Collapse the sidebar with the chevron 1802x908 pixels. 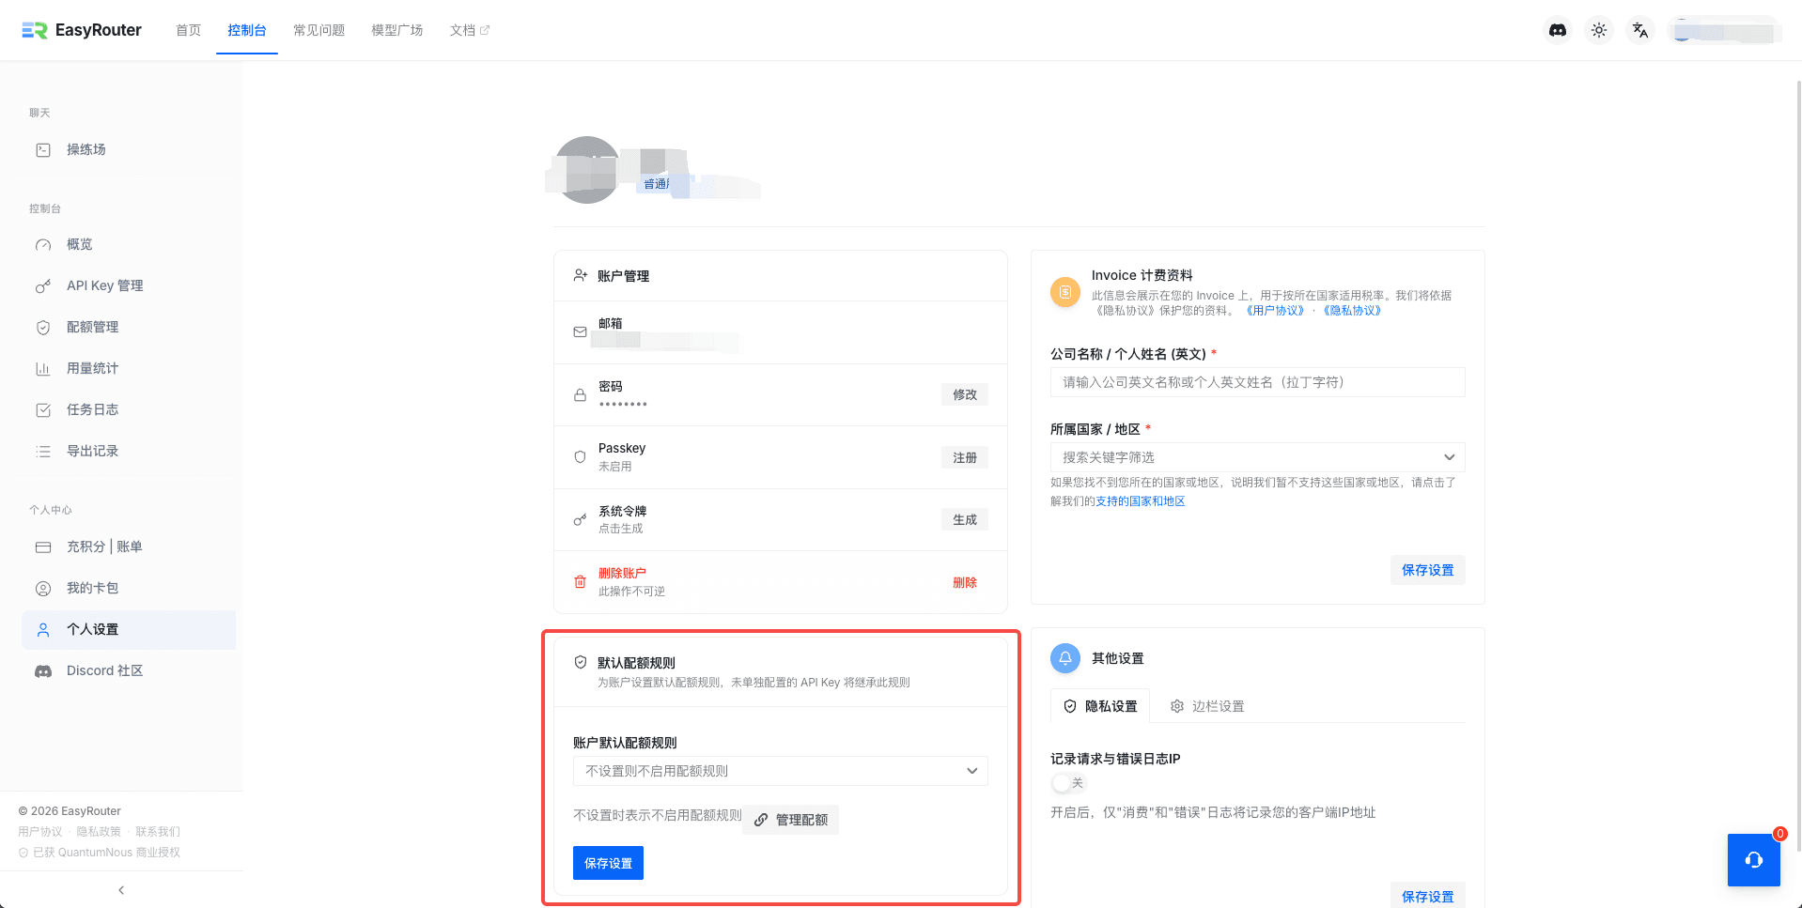pyautogui.click(x=121, y=890)
